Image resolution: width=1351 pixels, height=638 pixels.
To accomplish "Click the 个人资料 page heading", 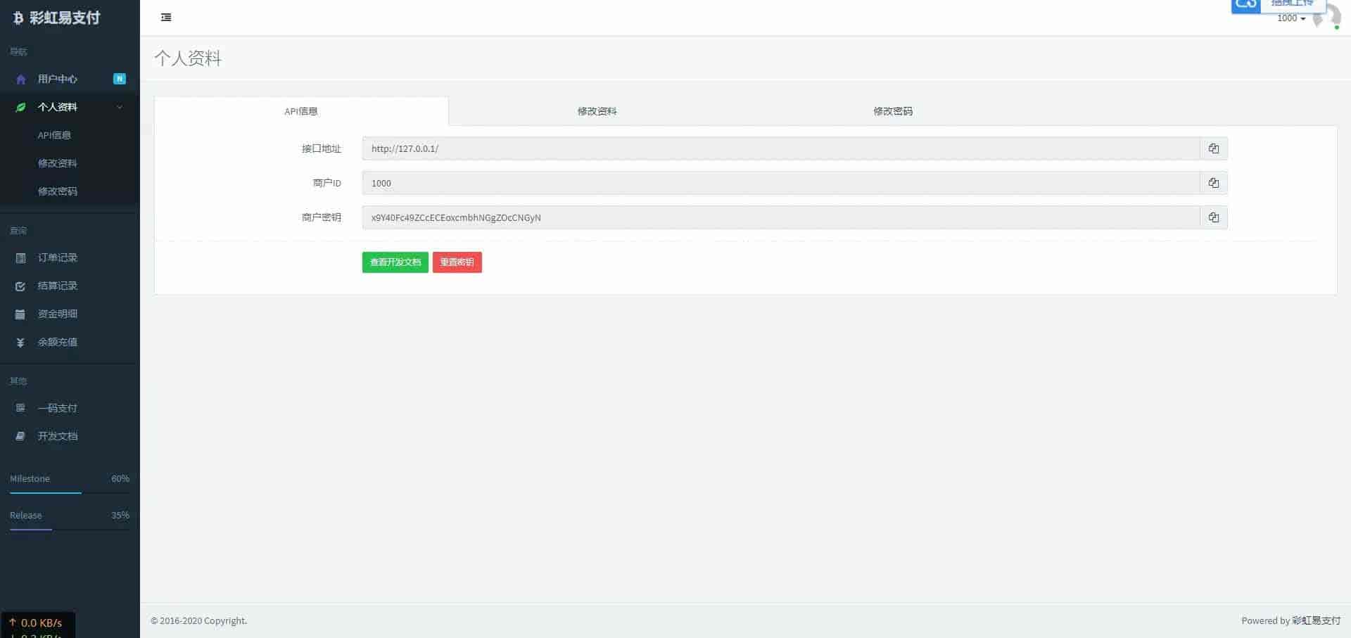I will point(188,58).
